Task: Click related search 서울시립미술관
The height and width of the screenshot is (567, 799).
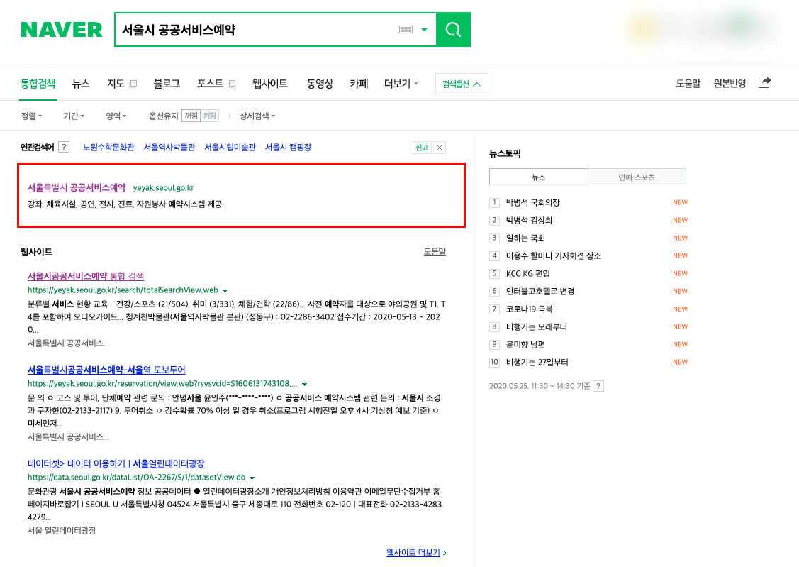Action: click(230, 148)
